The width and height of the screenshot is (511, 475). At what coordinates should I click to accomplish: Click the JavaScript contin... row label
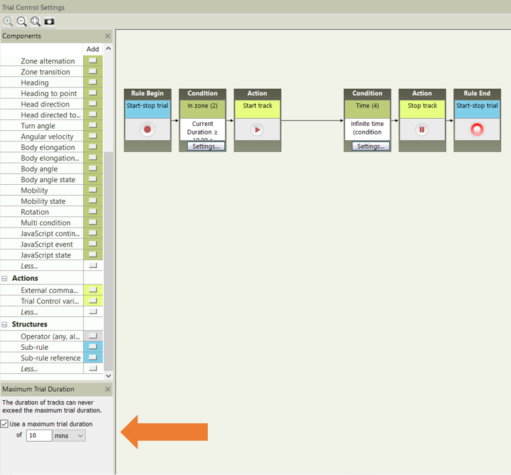click(x=51, y=233)
